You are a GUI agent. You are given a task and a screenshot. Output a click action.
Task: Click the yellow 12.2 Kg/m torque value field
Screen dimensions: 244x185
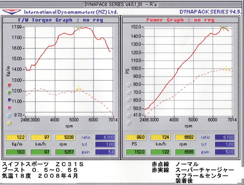(x=16, y=137)
